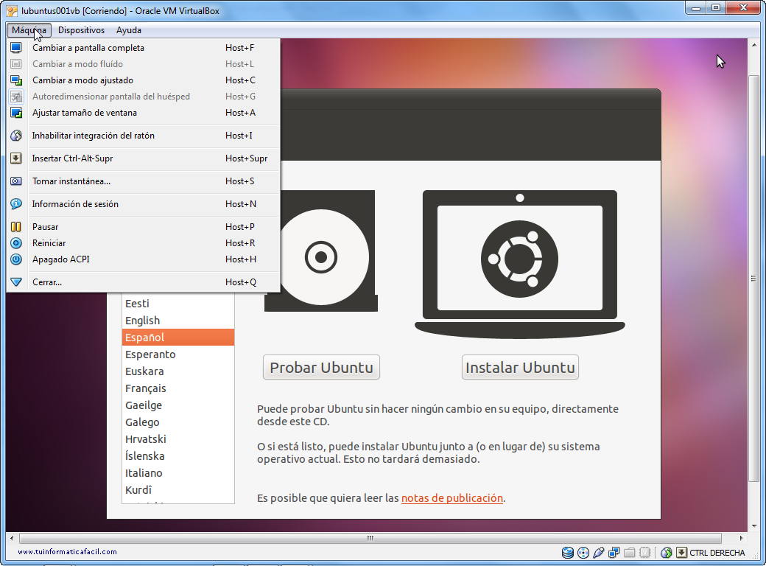766x566 pixels.
Task: Select Hrvatski in the language list
Action: (178, 439)
